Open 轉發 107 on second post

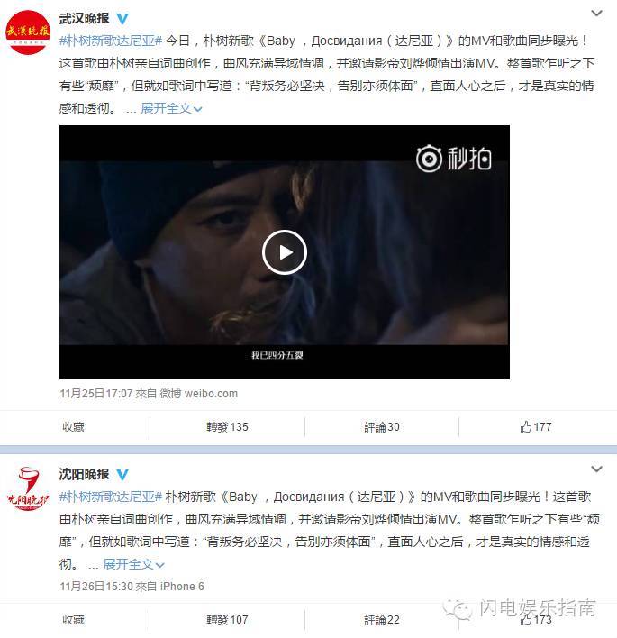coord(227,620)
